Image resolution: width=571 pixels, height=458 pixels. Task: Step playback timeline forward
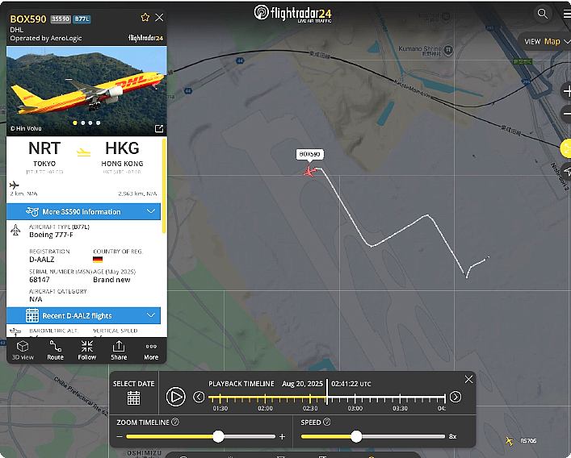tap(456, 397)
